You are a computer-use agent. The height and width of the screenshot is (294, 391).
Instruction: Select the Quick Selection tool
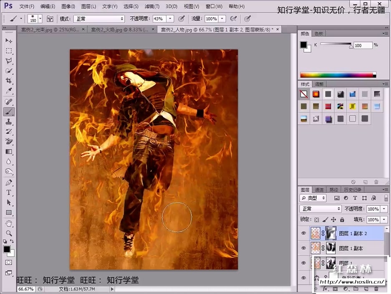click(x=9, y=71)
